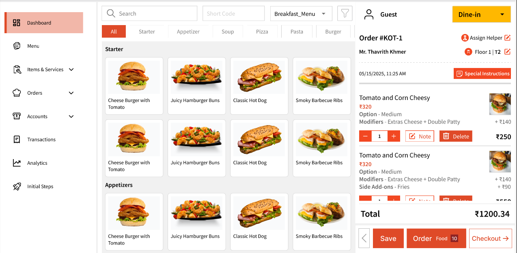Click the Order Food button
Viewport: 517px width, 253px height.
[436, 238]
